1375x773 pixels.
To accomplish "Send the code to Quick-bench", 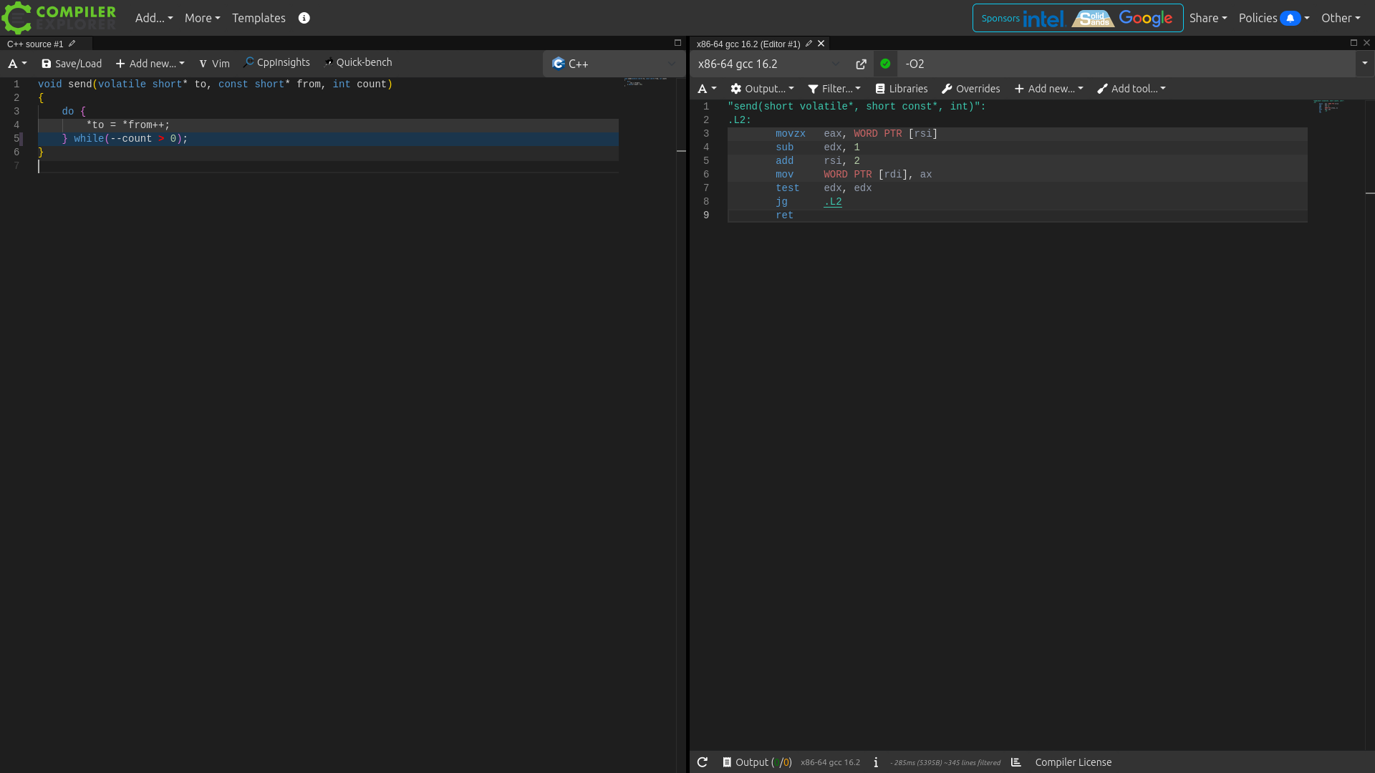I will point(357,62).
